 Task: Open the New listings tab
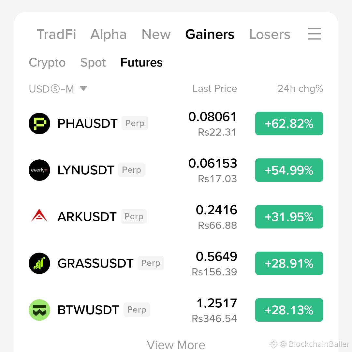coord(156,34)
